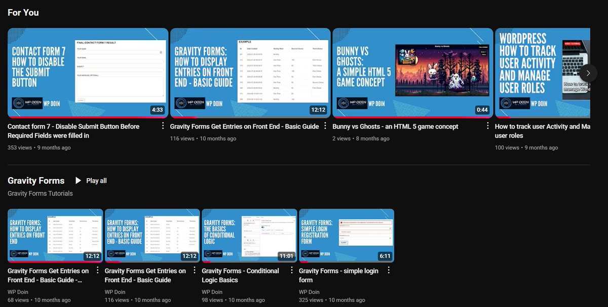Click '325 views • 10 months ago' text

332,300
